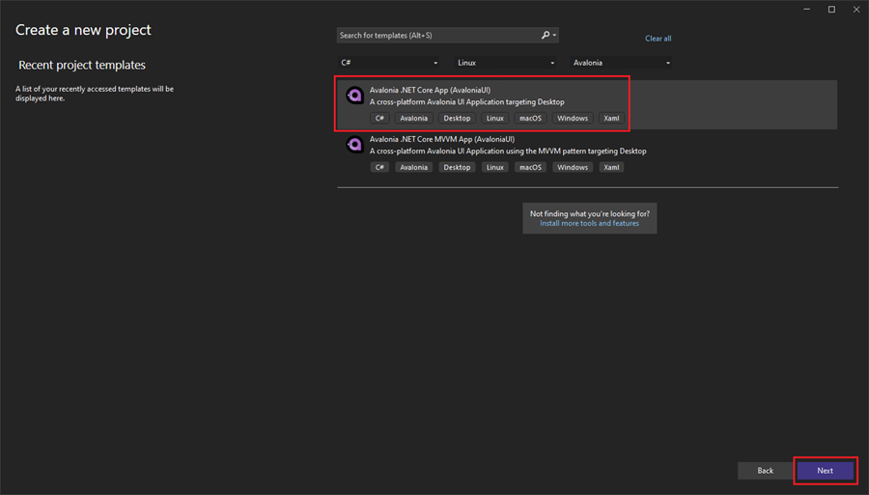Viewport: 869px width, 495px height.
Task: Click the Next button
Action: click(825, 471)
